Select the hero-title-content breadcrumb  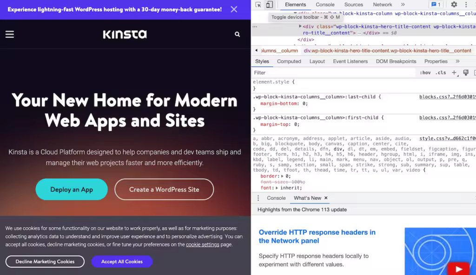(x=387, y=51)
